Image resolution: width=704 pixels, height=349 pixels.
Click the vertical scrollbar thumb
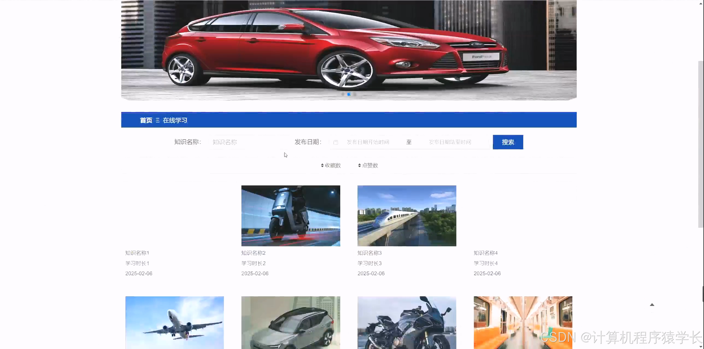(701, 144)
